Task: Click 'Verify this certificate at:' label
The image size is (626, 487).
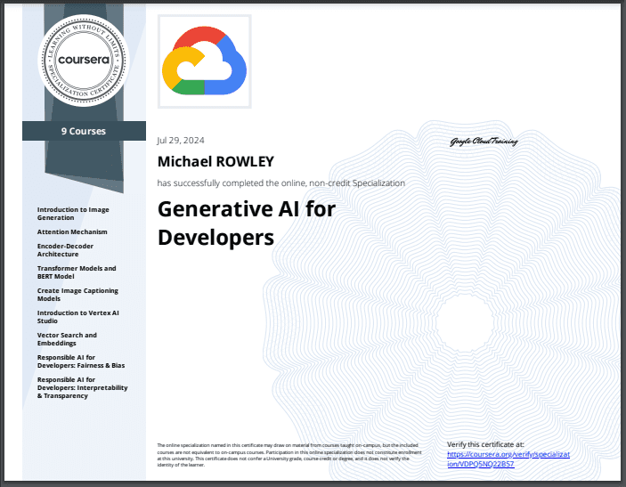Action: [x=485, y=444]
